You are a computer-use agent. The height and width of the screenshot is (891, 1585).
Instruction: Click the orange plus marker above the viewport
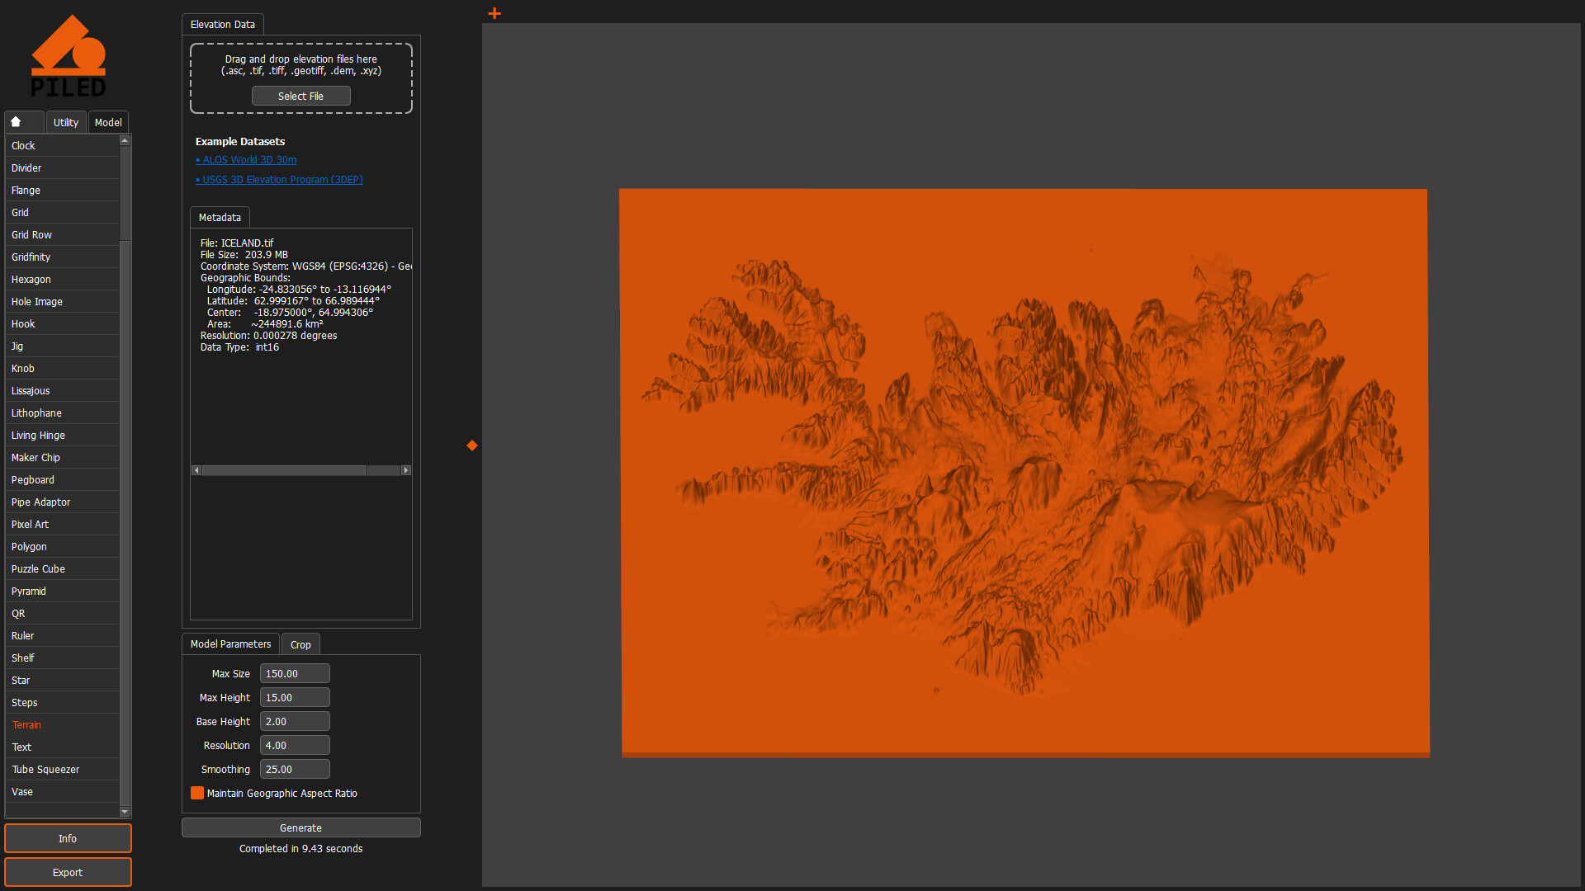[494, 13]
